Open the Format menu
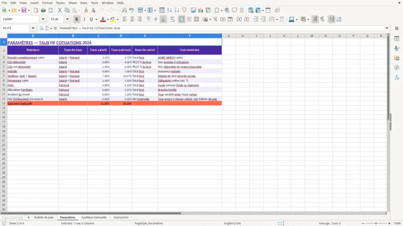403x226 pixels. [x=47, y=3]
